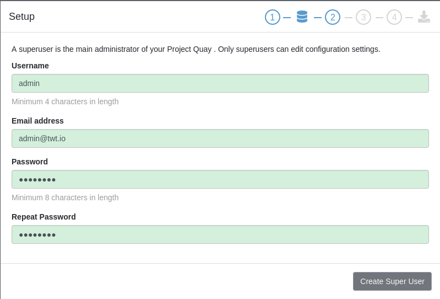The image size is (440, 299).
Task: Click the Email address label
Action: click(x=37, y=121)
